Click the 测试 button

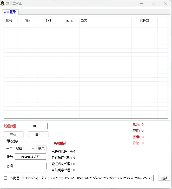point(164,178)
